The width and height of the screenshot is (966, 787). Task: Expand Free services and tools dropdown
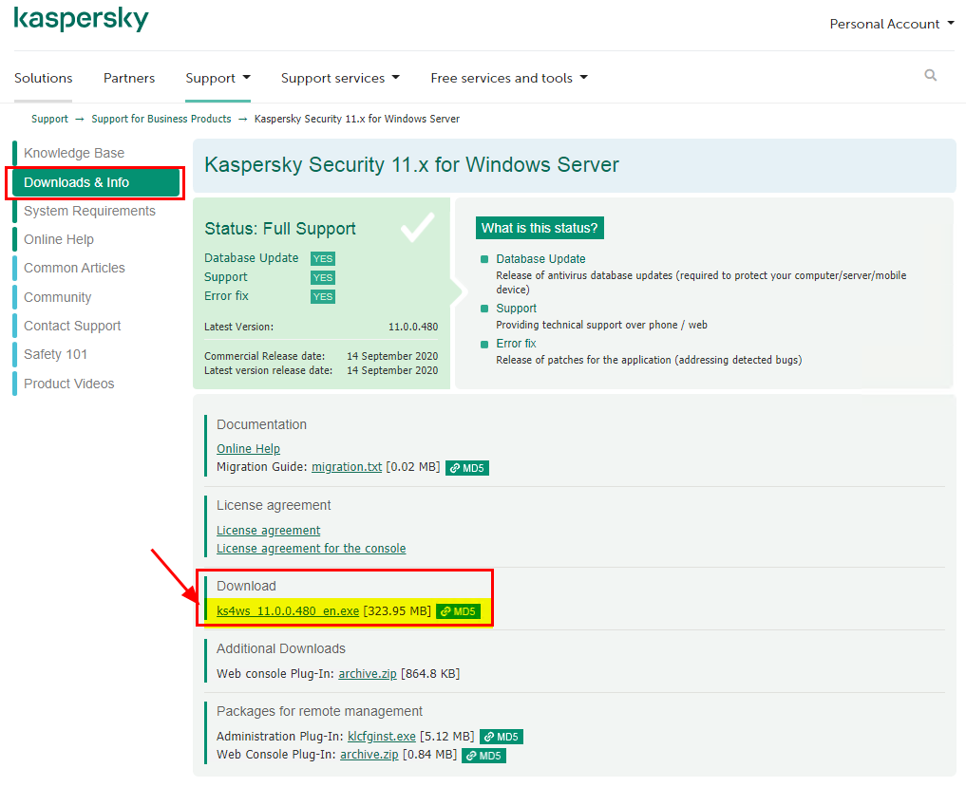(x=509, y=78)
